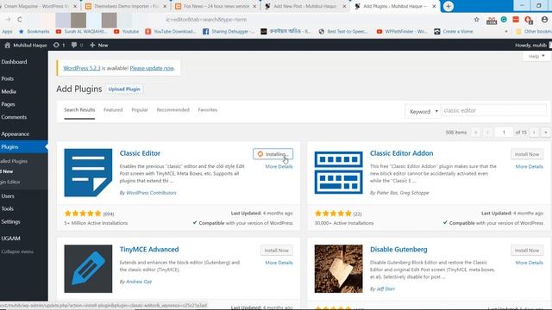Click the Classic Editor plugin icon

(88, 172)
